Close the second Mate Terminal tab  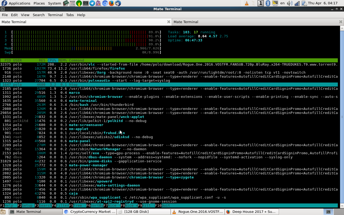(x=341, y=22)
